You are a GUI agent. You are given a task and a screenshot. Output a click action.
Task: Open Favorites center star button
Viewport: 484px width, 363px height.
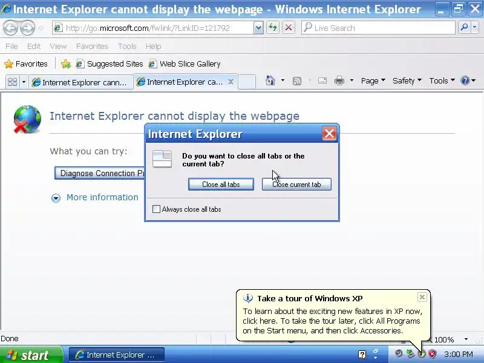coord(26,64)
